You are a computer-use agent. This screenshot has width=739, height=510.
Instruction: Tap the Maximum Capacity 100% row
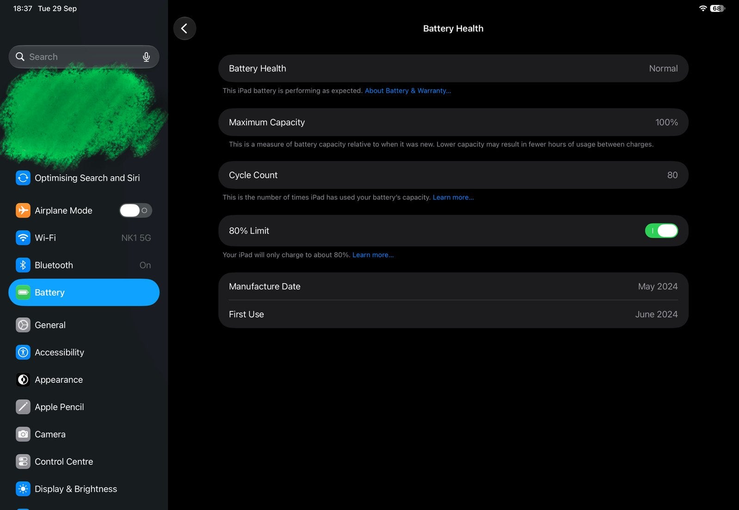pos(453,122)
